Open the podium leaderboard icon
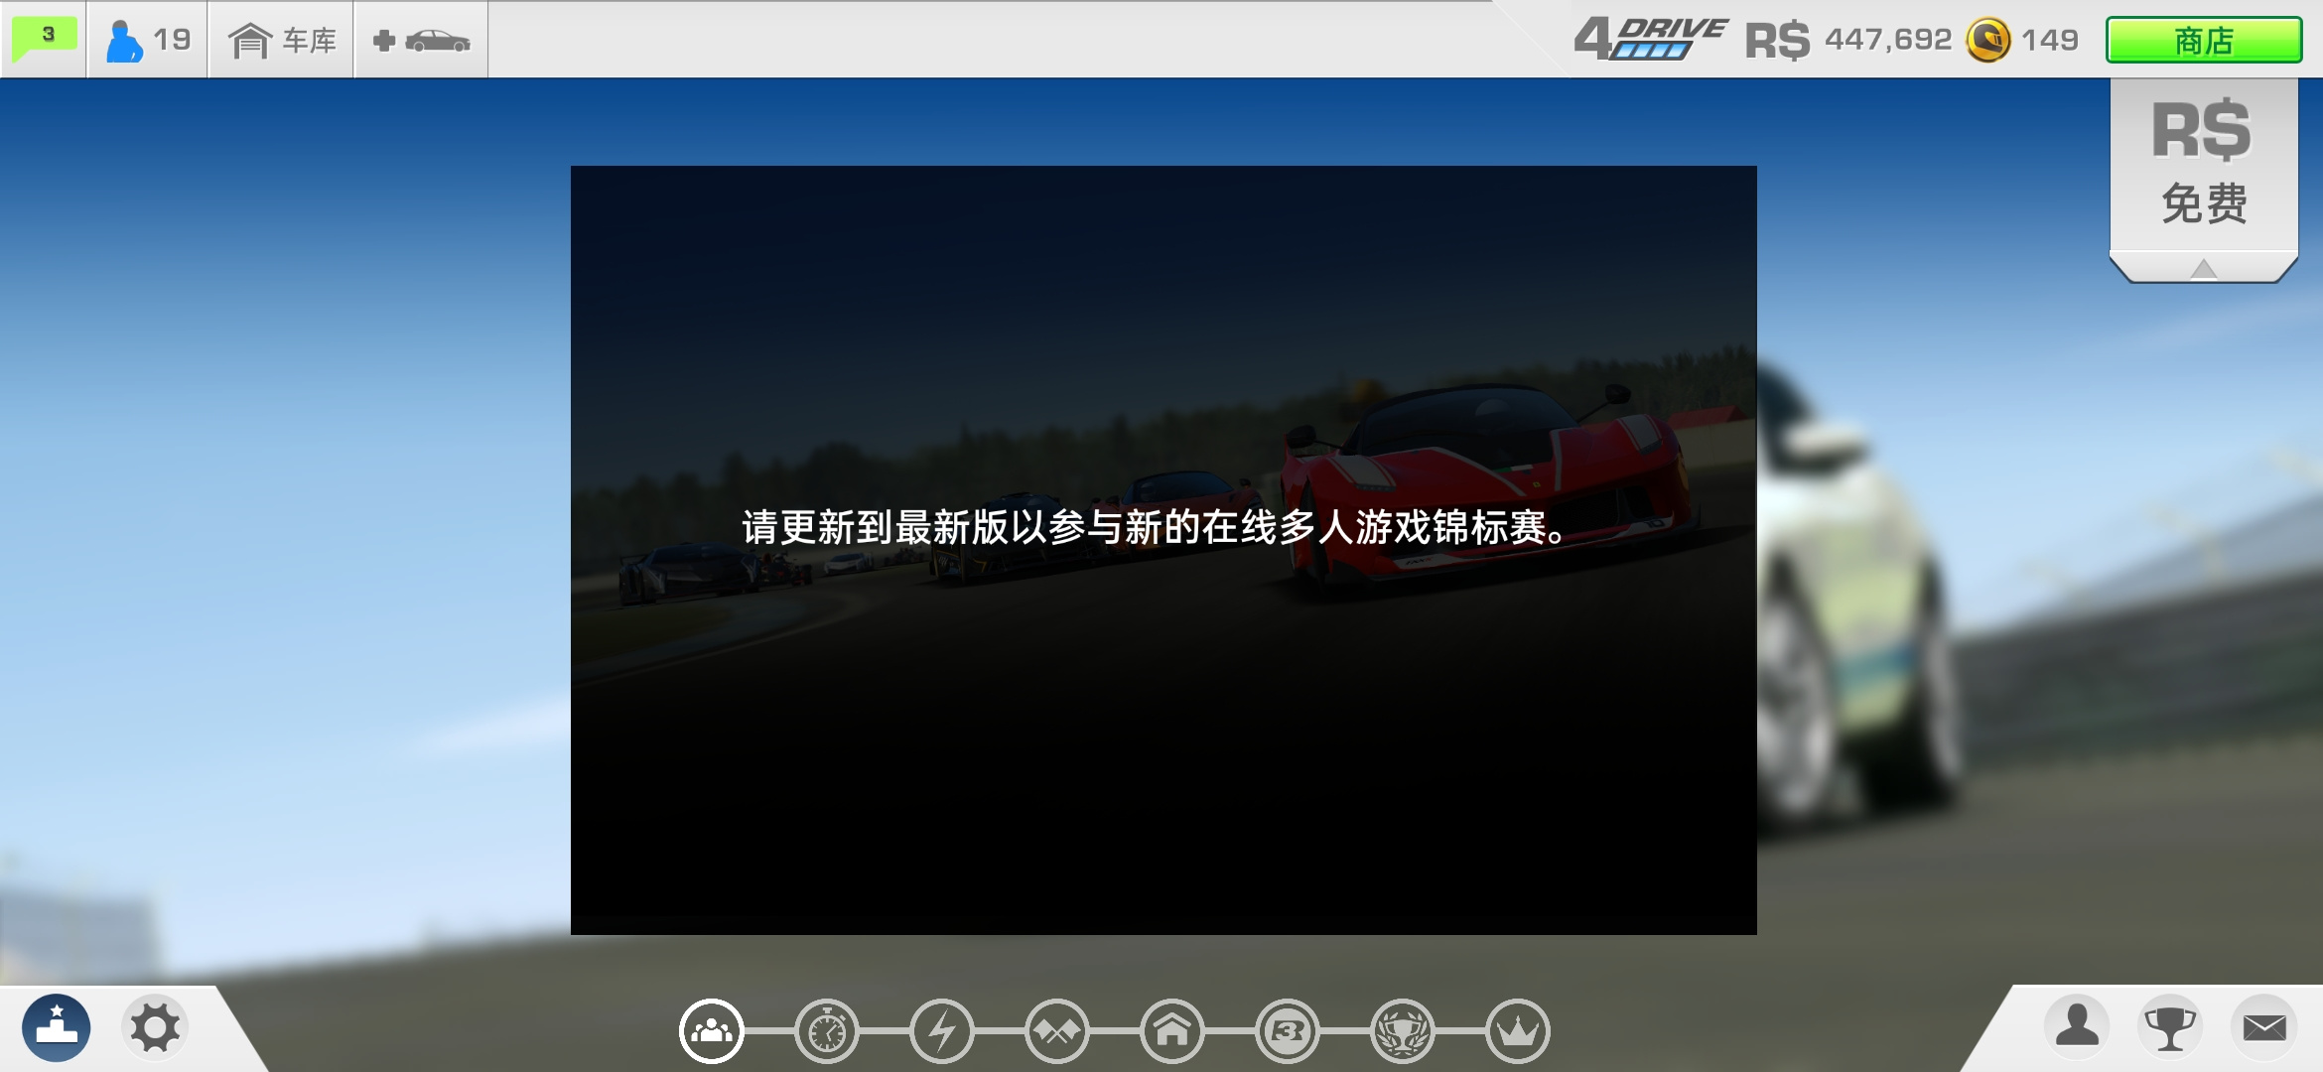 [x=57, y=1027]
